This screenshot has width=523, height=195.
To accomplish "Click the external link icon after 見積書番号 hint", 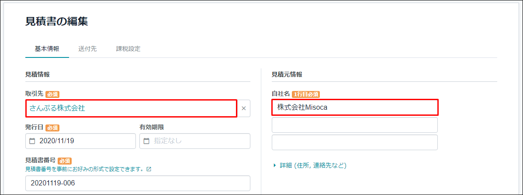I will coord(149,169).
